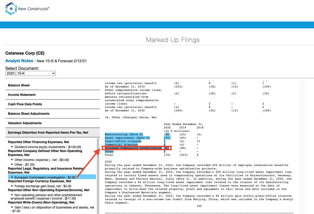The width and height of the screenshot is (314, 214).
Task: Click the Celanese Corp (CE) company heading
Action: 25,53
